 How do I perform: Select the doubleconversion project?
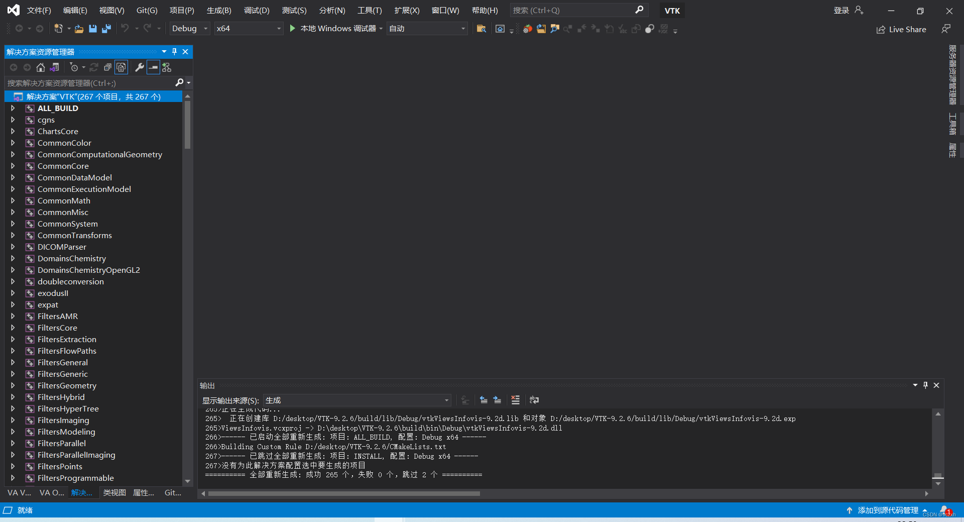(x=70, y=281)
